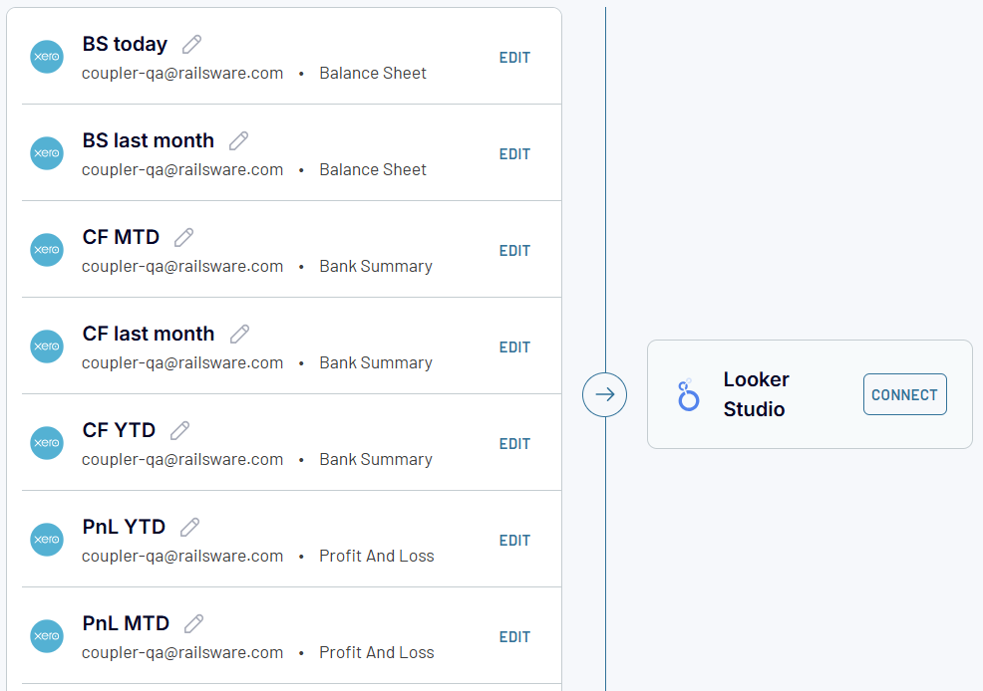Image resolution: width=983 pixels, height=691 pixels.
Task: Edit the CF MTD source
Action: pyautogui.click(x=514, y=250)
